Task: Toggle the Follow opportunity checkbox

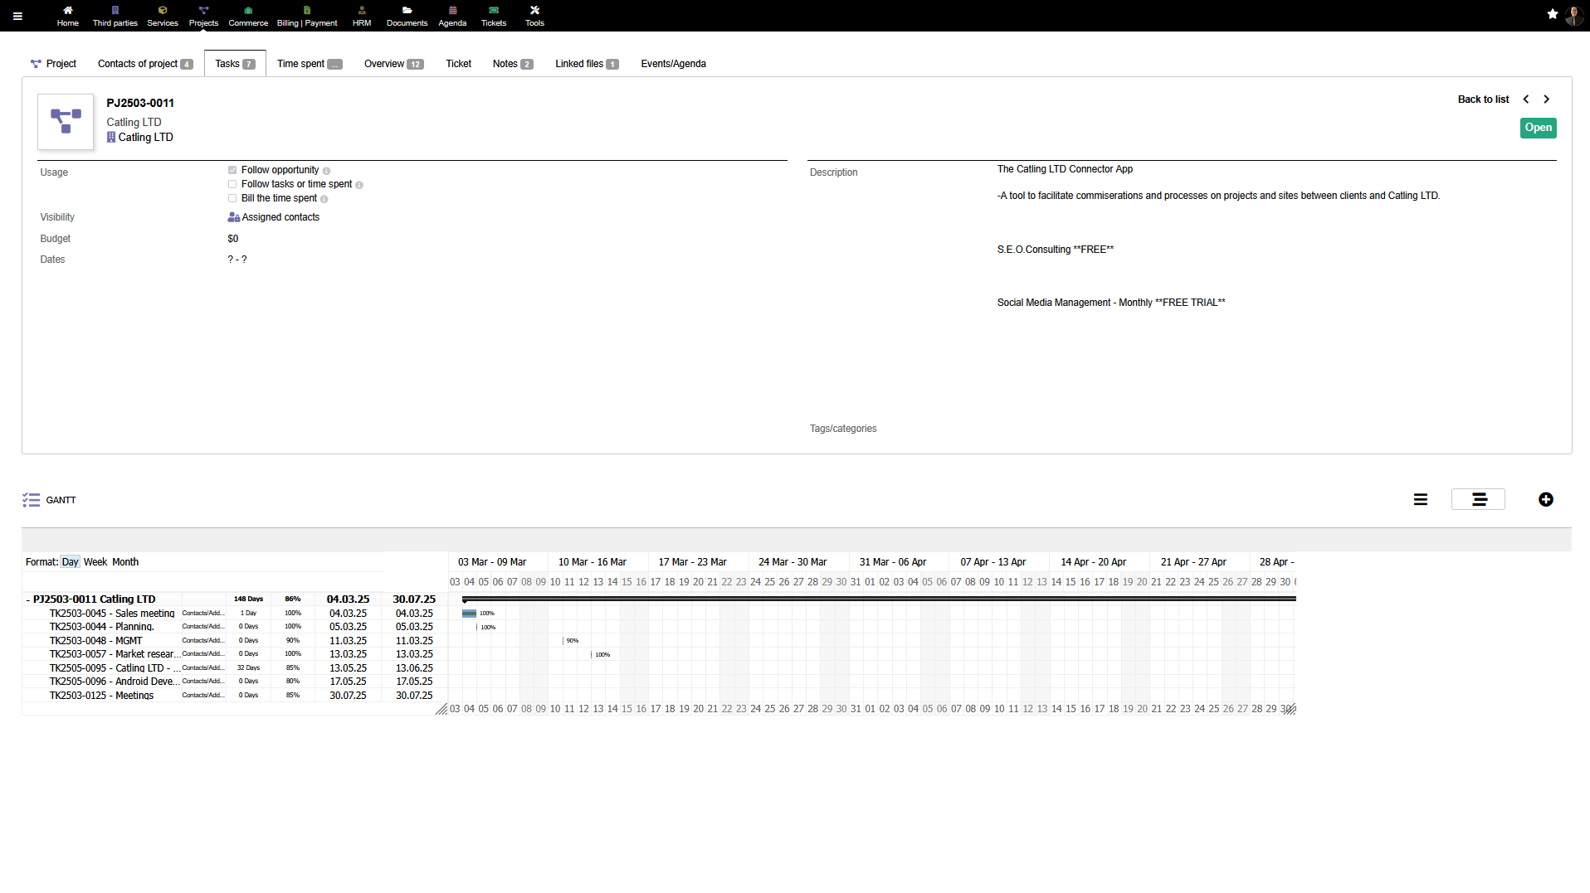Action: click(x=232, y=170)
